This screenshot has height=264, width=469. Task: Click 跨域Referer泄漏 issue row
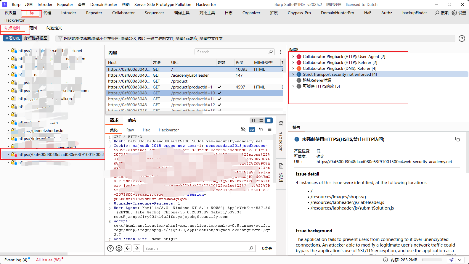point(317,80)
